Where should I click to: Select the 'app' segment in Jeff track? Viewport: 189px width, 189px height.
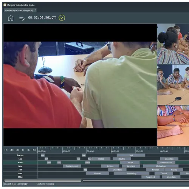coord(85,170)
